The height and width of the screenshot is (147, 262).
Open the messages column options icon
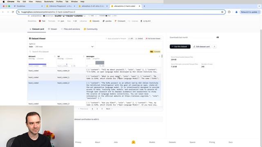pos(159,56)
